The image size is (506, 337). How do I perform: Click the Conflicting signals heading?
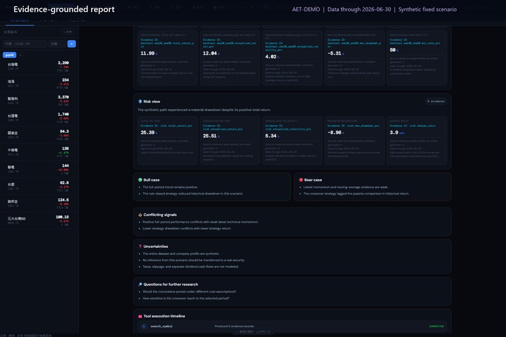point(160,215)
